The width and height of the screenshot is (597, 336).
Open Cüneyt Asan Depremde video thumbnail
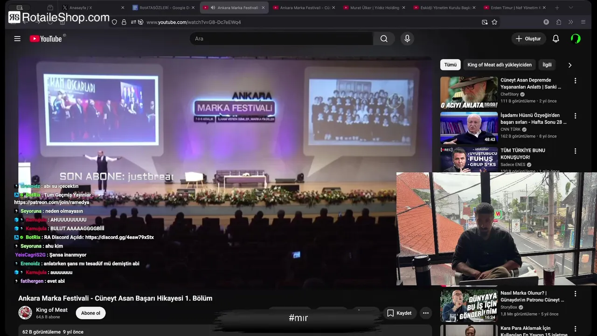tap(469, 92)
